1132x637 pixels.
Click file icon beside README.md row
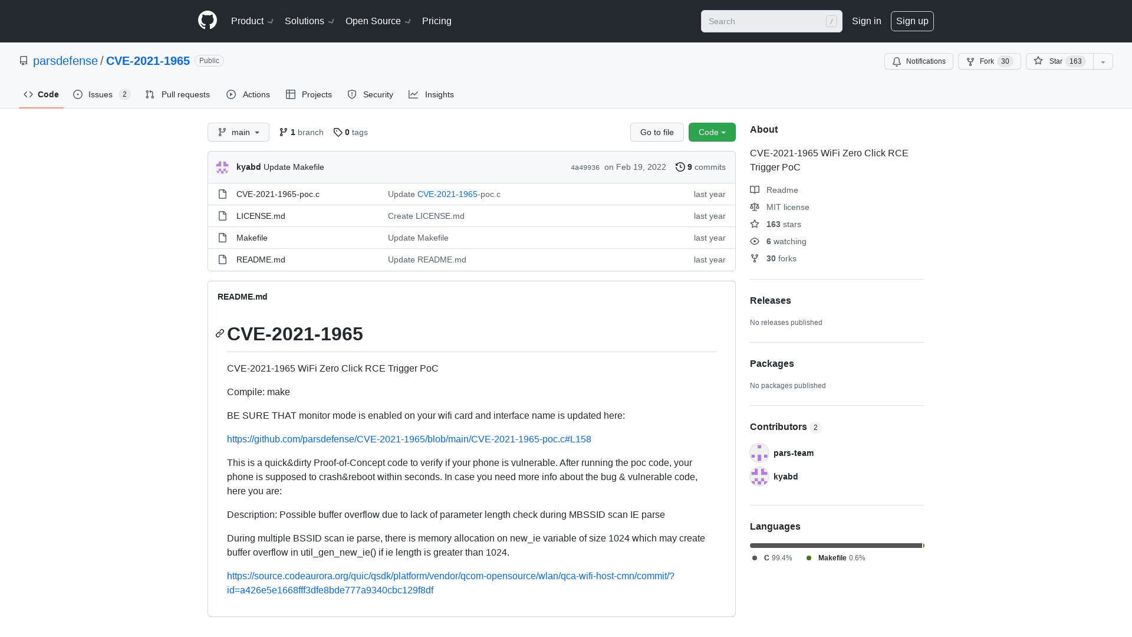(222, 260)
